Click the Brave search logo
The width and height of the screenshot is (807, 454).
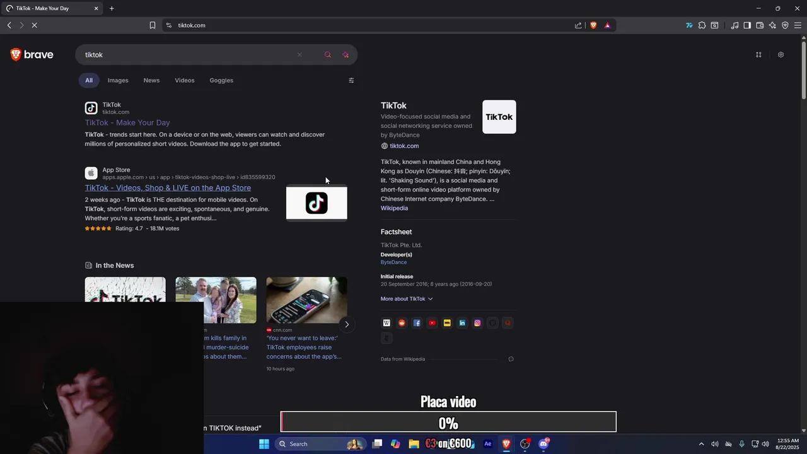click(32, 55)
